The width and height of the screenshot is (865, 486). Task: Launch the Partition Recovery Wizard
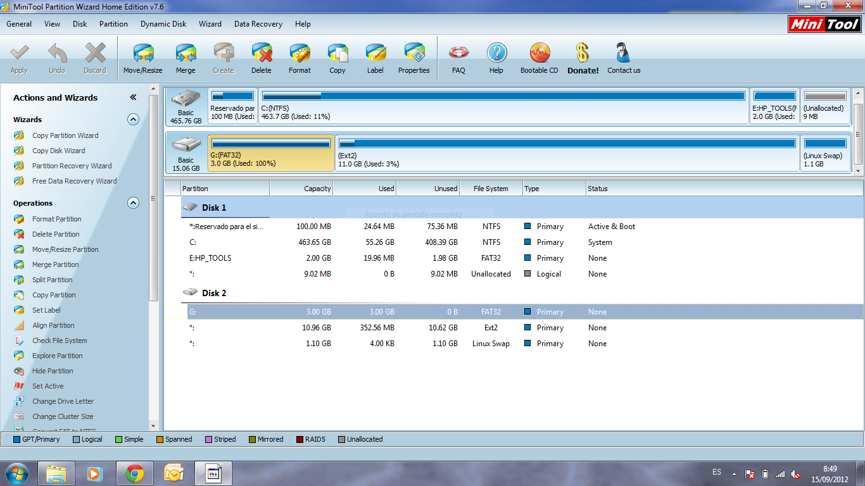point(72,166)
